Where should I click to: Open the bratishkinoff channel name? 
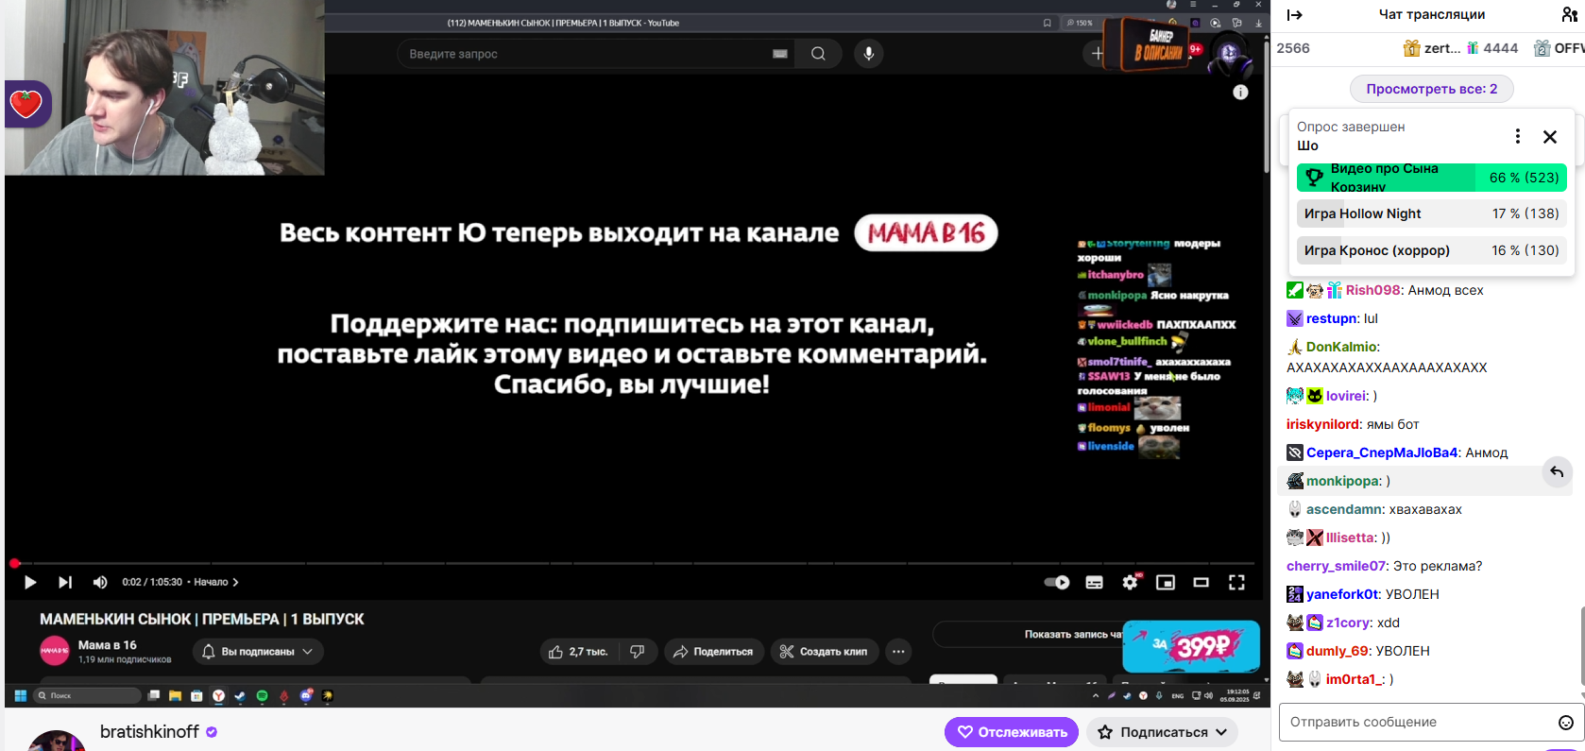click(149, 732)
